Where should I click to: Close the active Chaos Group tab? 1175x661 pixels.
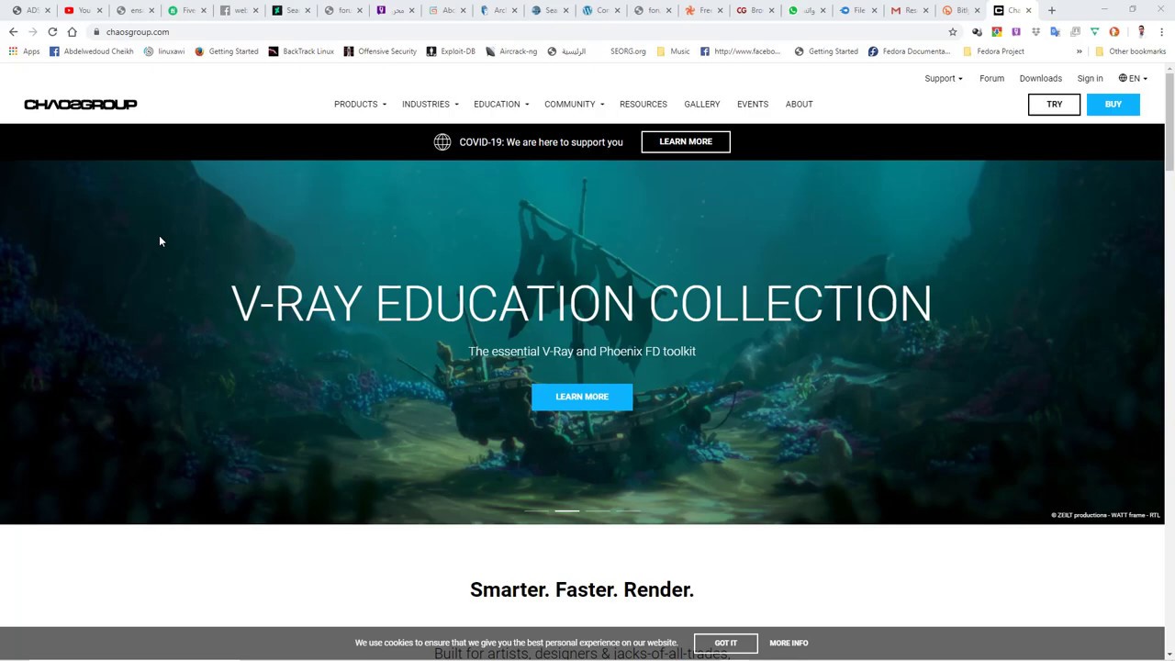tap(1028, 10)
